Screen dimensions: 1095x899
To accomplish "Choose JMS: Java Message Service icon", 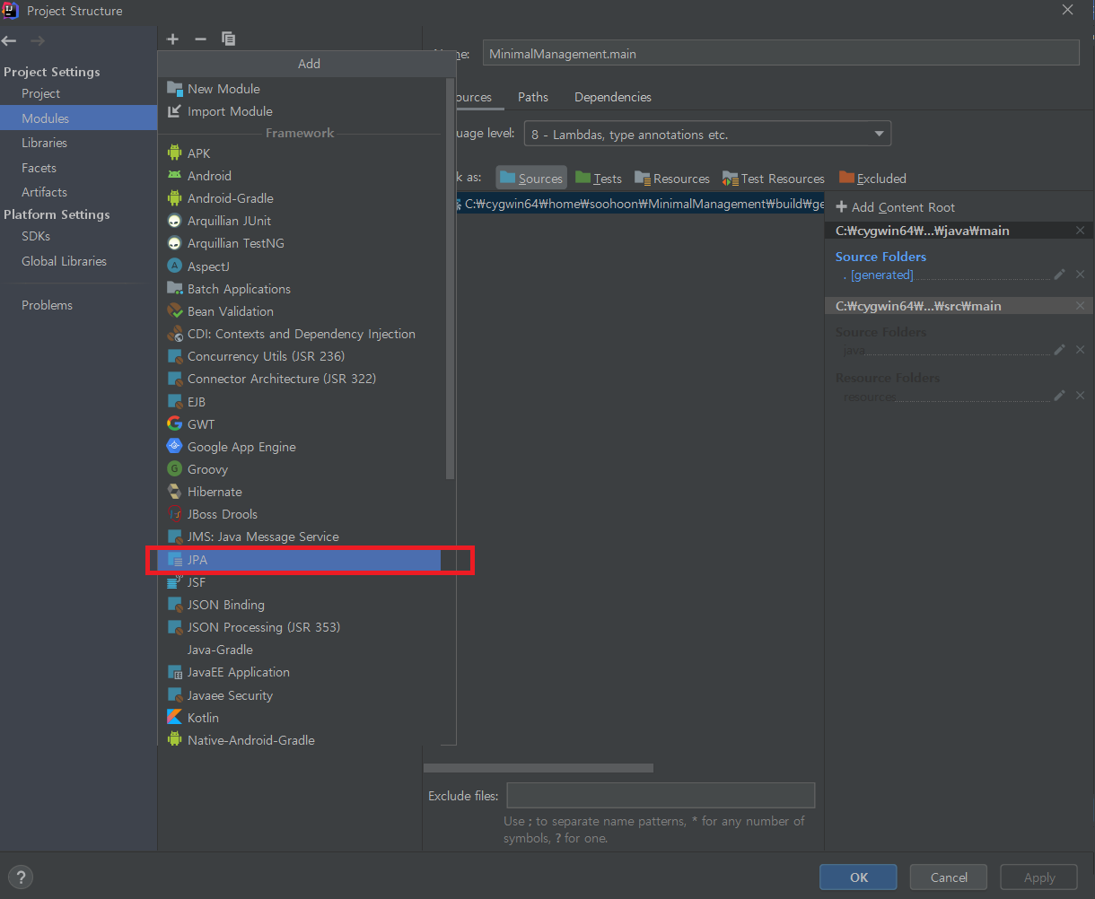I will pyautogui.click(x=174, y=537).
